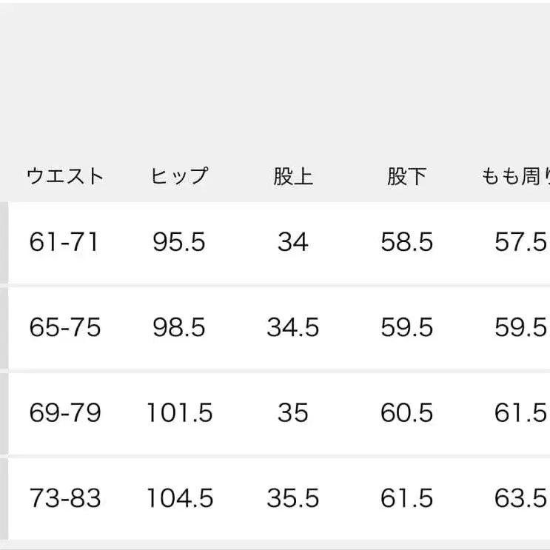Select the 股下 column header
Image resolution: width=550 pixels, height=550 pixels.
406,177
